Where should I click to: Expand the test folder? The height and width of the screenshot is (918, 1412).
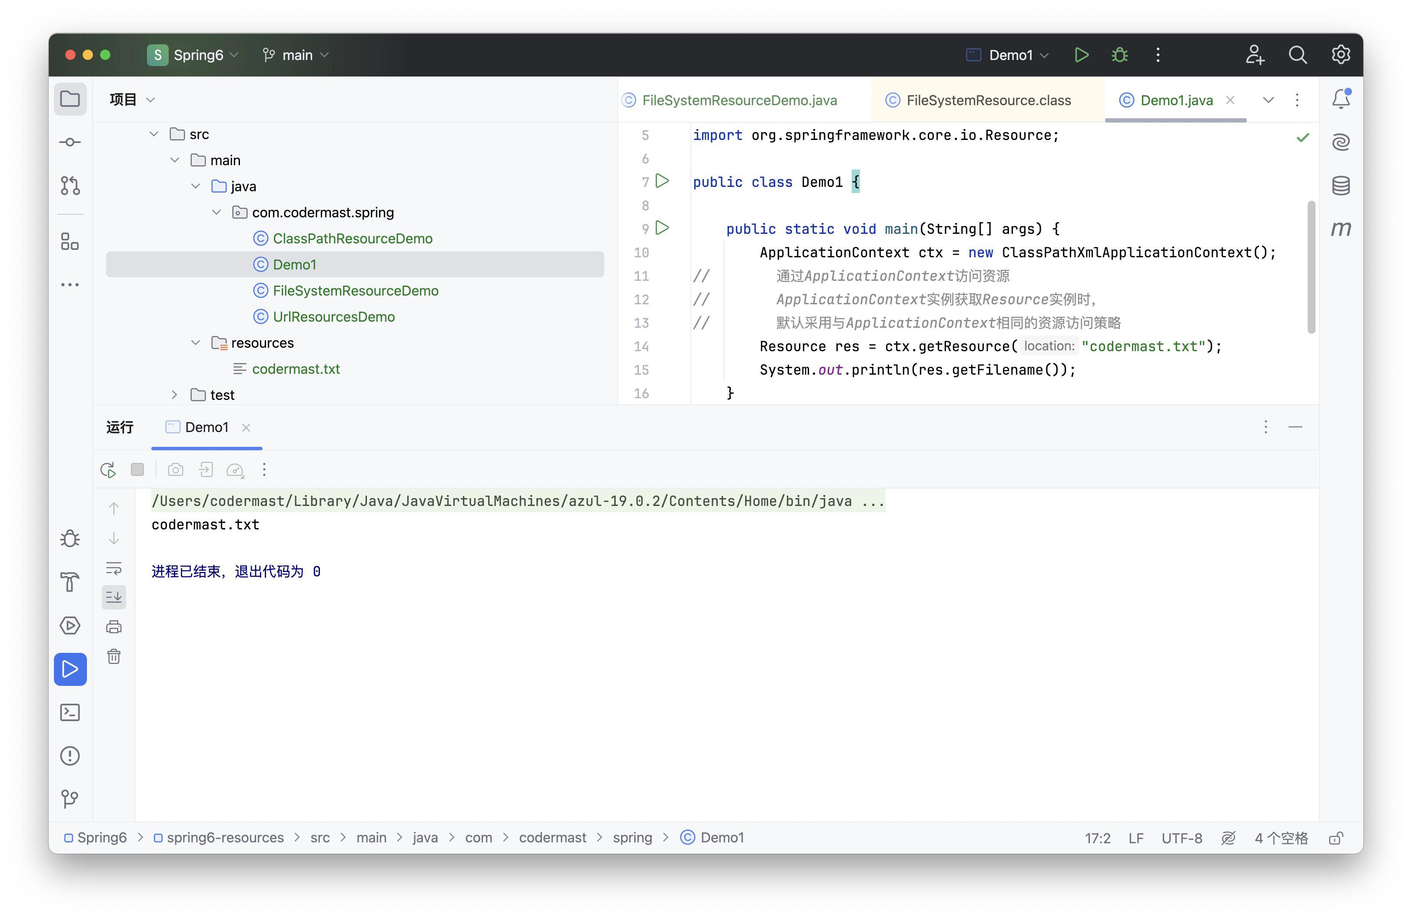(174, 395)
